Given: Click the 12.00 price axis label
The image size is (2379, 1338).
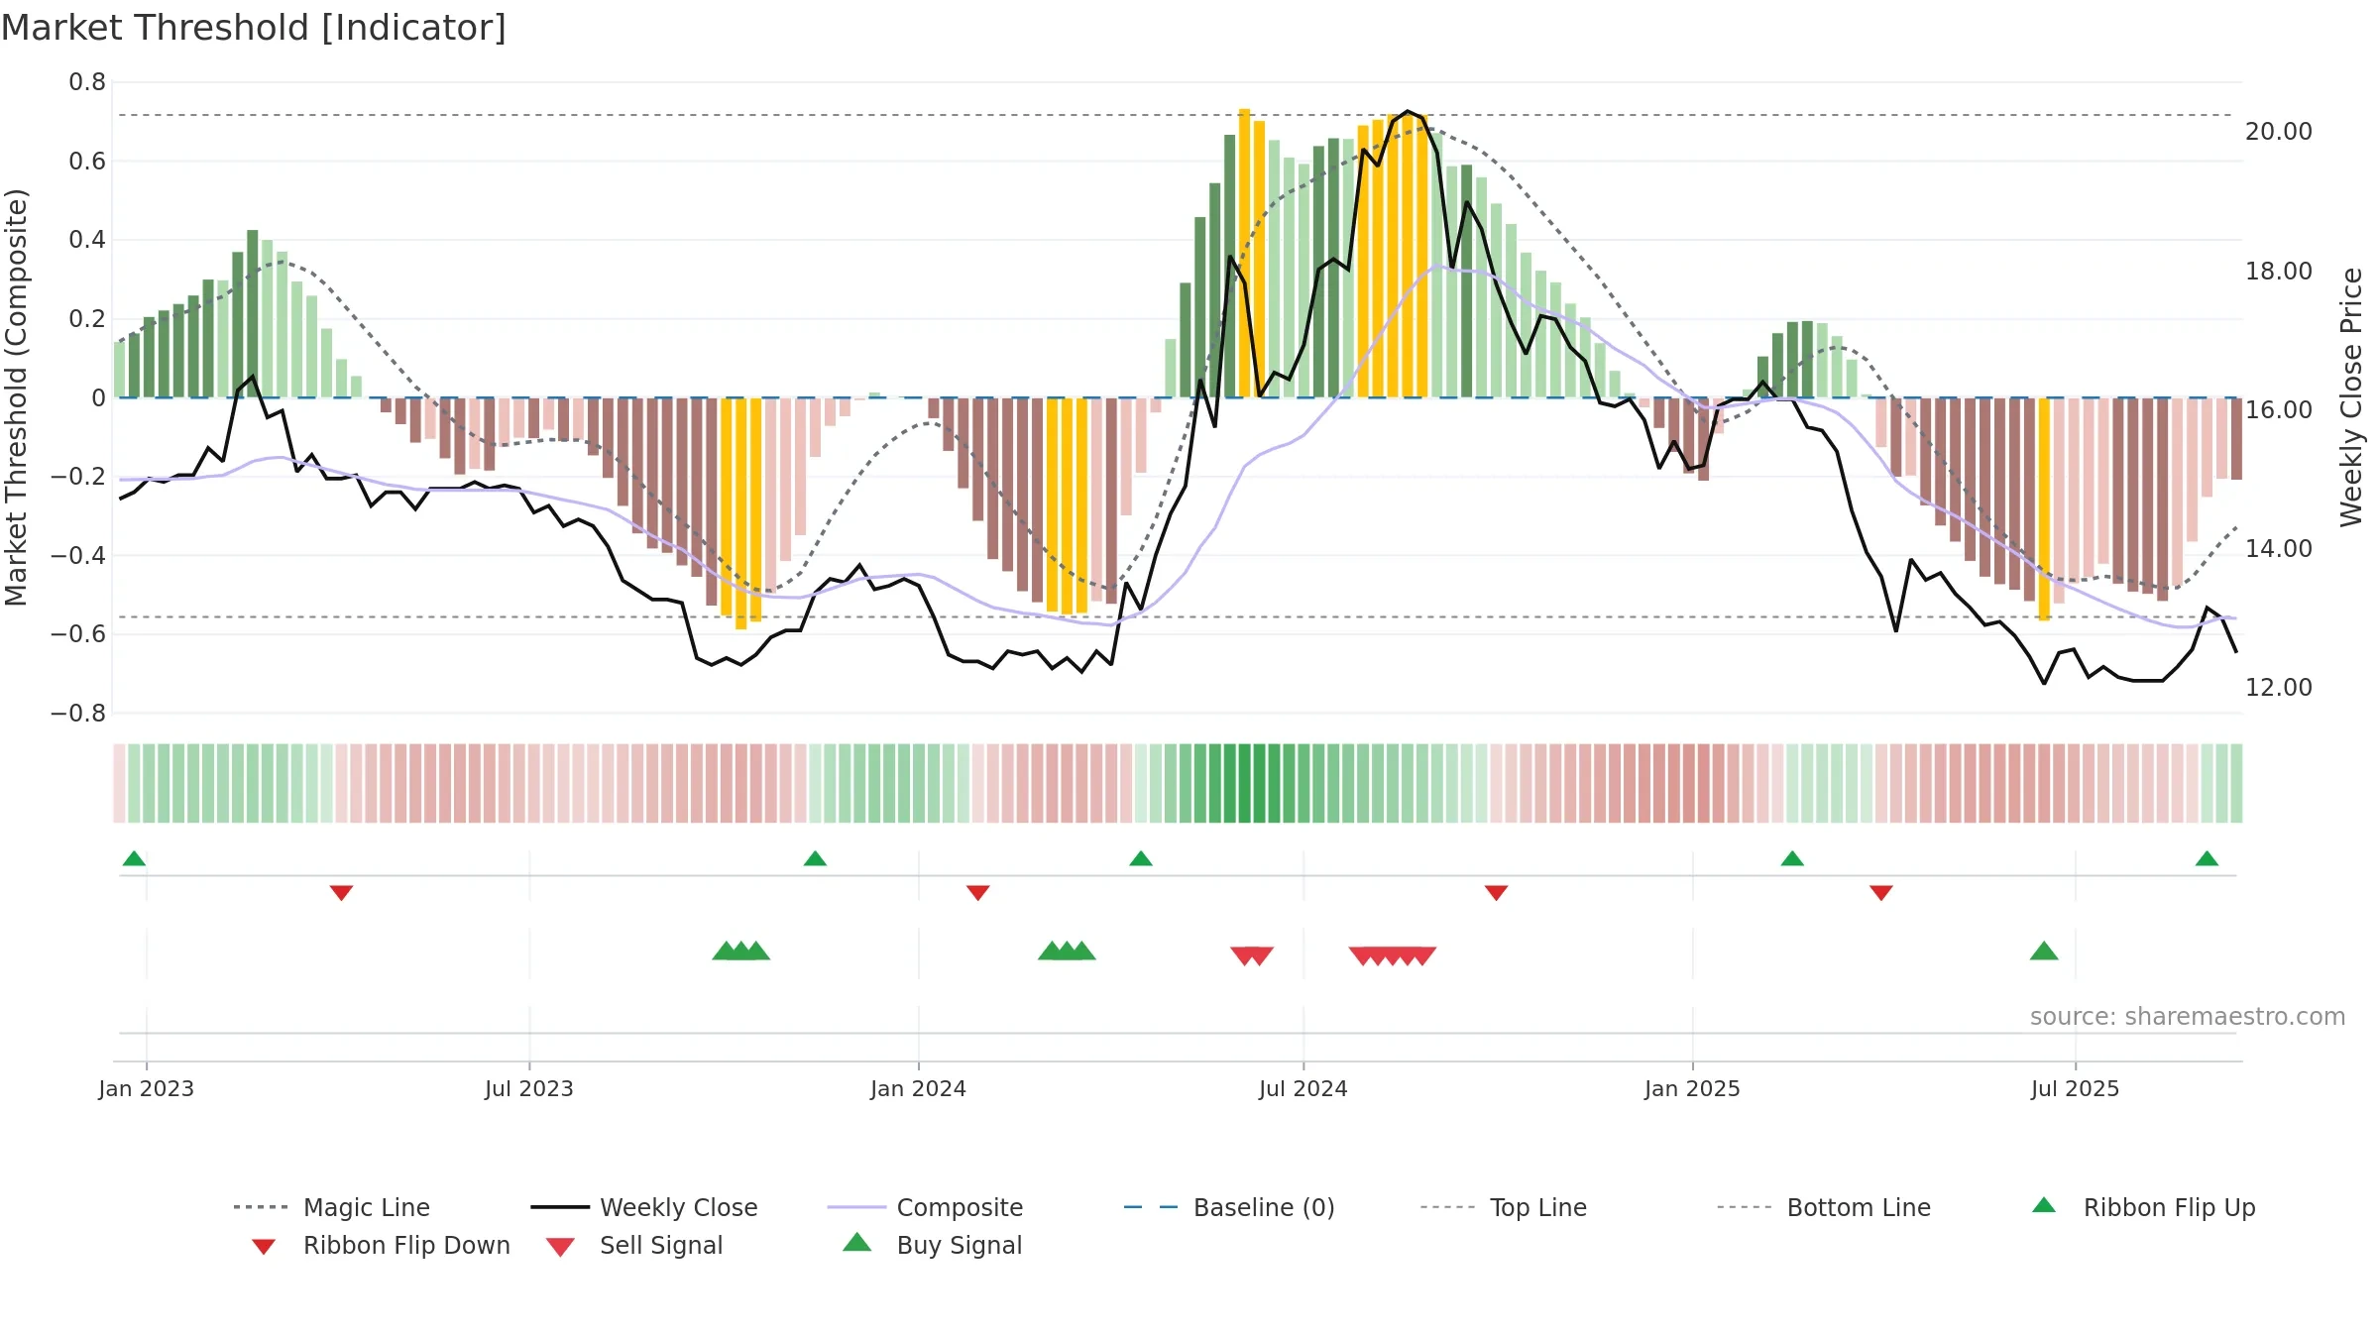Looking at the screenshot, I should pos(2278,687).
